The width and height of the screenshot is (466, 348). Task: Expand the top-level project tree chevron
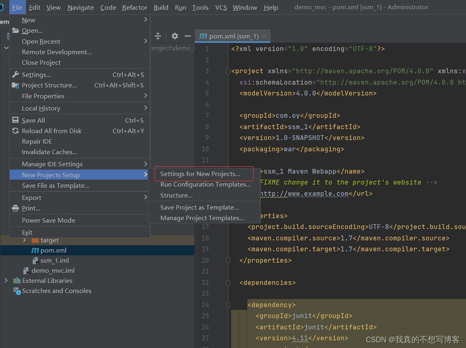point(6,47)
